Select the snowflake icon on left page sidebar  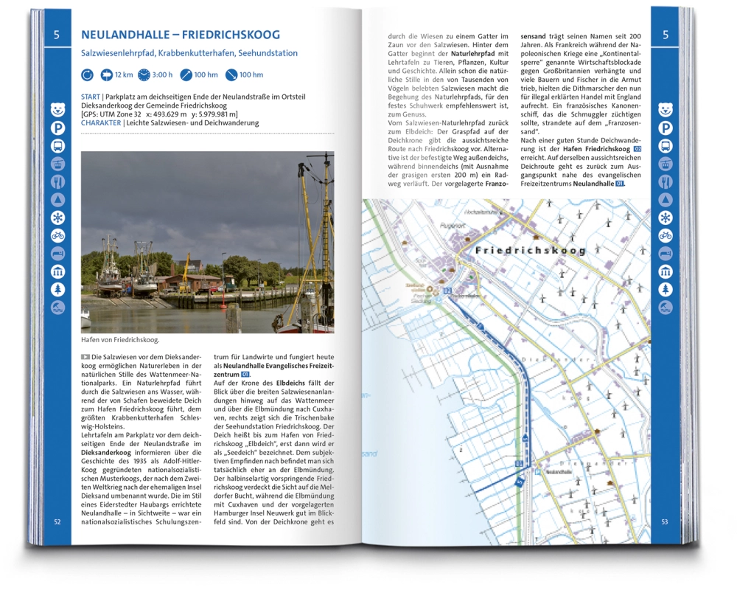coord(57,218)
